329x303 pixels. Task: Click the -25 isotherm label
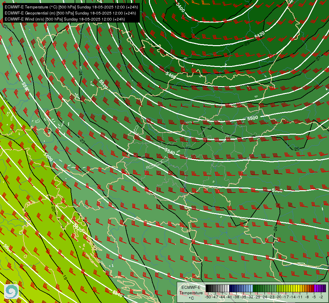tap(296, 149)
